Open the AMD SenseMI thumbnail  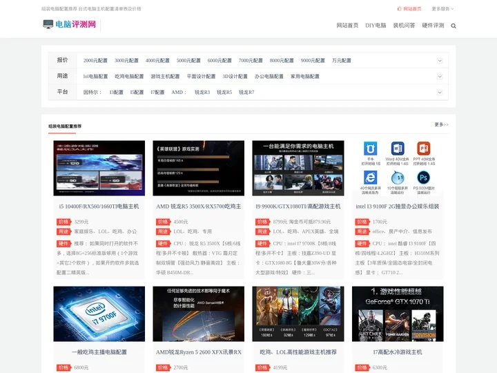[x=198, y=314]
